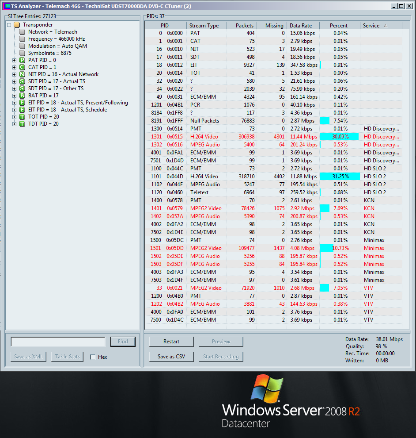Viewport: 416px width, 438px height.
Task: Select the MPEG2 Video row for VTV
Action: (273, 288)
